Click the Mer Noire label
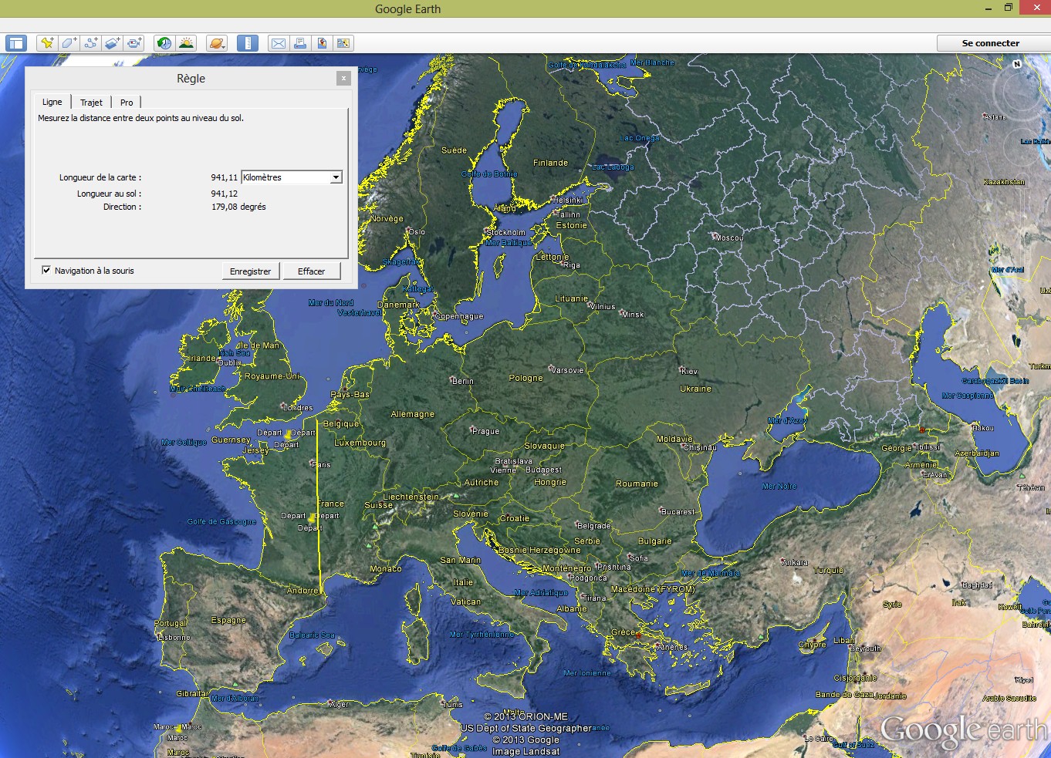Viewport: 1051px width, 758px height. 779,486
